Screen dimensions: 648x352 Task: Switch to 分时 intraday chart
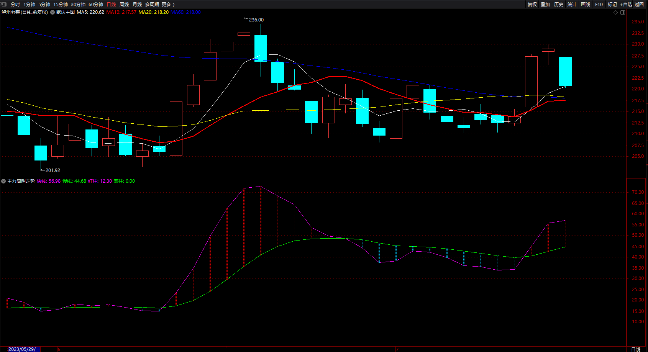coord(15,5)
